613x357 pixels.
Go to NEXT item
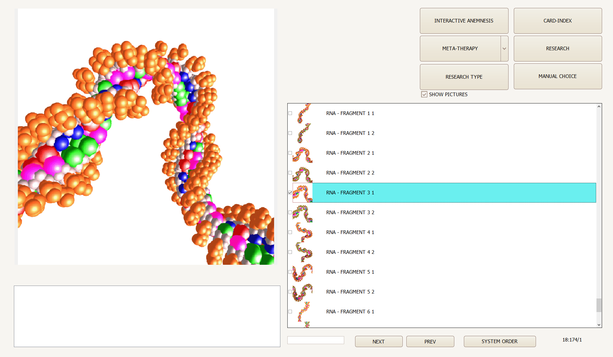(379, 341)
